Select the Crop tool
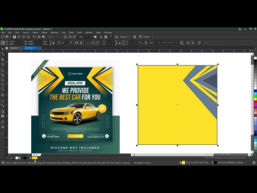This screenshot has height=193, width=257. pyautogui.click(x=3, y=60)
